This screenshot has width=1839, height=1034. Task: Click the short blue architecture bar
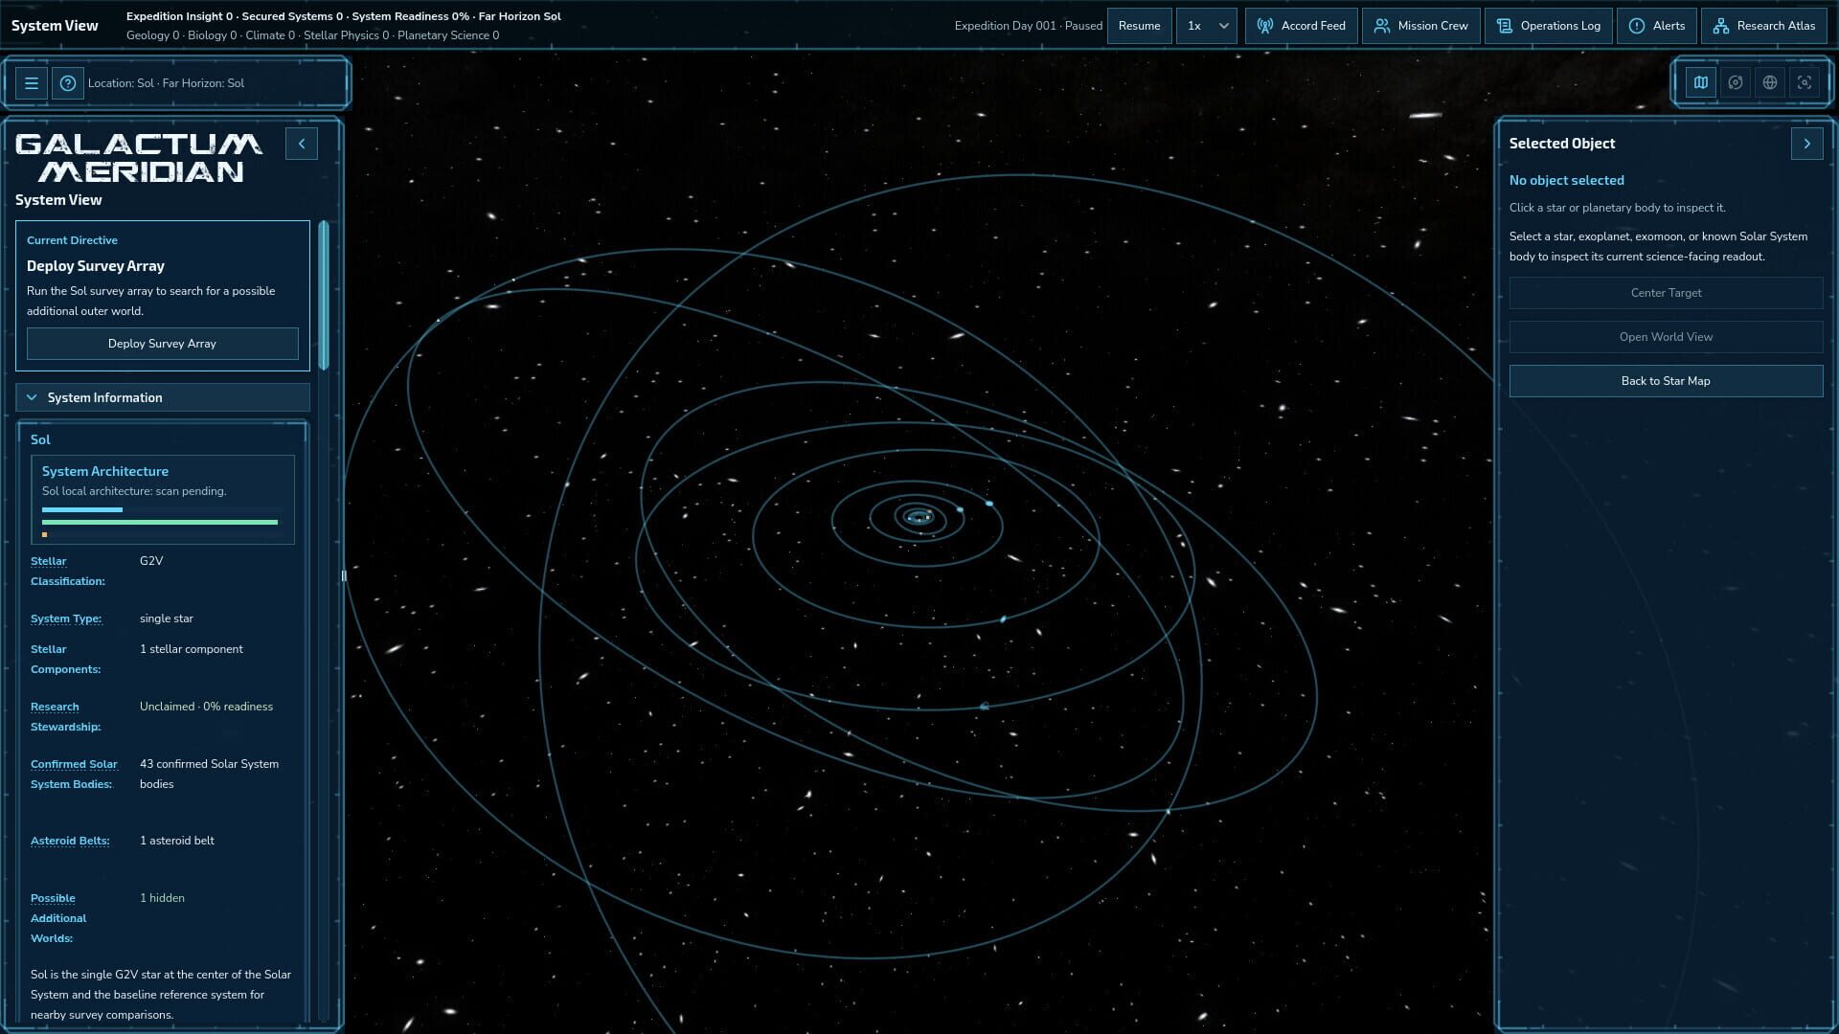[82, 510]
